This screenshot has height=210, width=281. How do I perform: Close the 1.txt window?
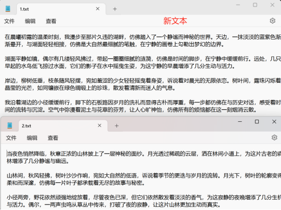[272, 5]
